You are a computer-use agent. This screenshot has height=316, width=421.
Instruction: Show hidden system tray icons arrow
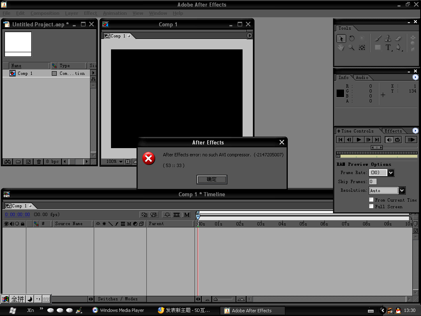click(x=383, y=311)
